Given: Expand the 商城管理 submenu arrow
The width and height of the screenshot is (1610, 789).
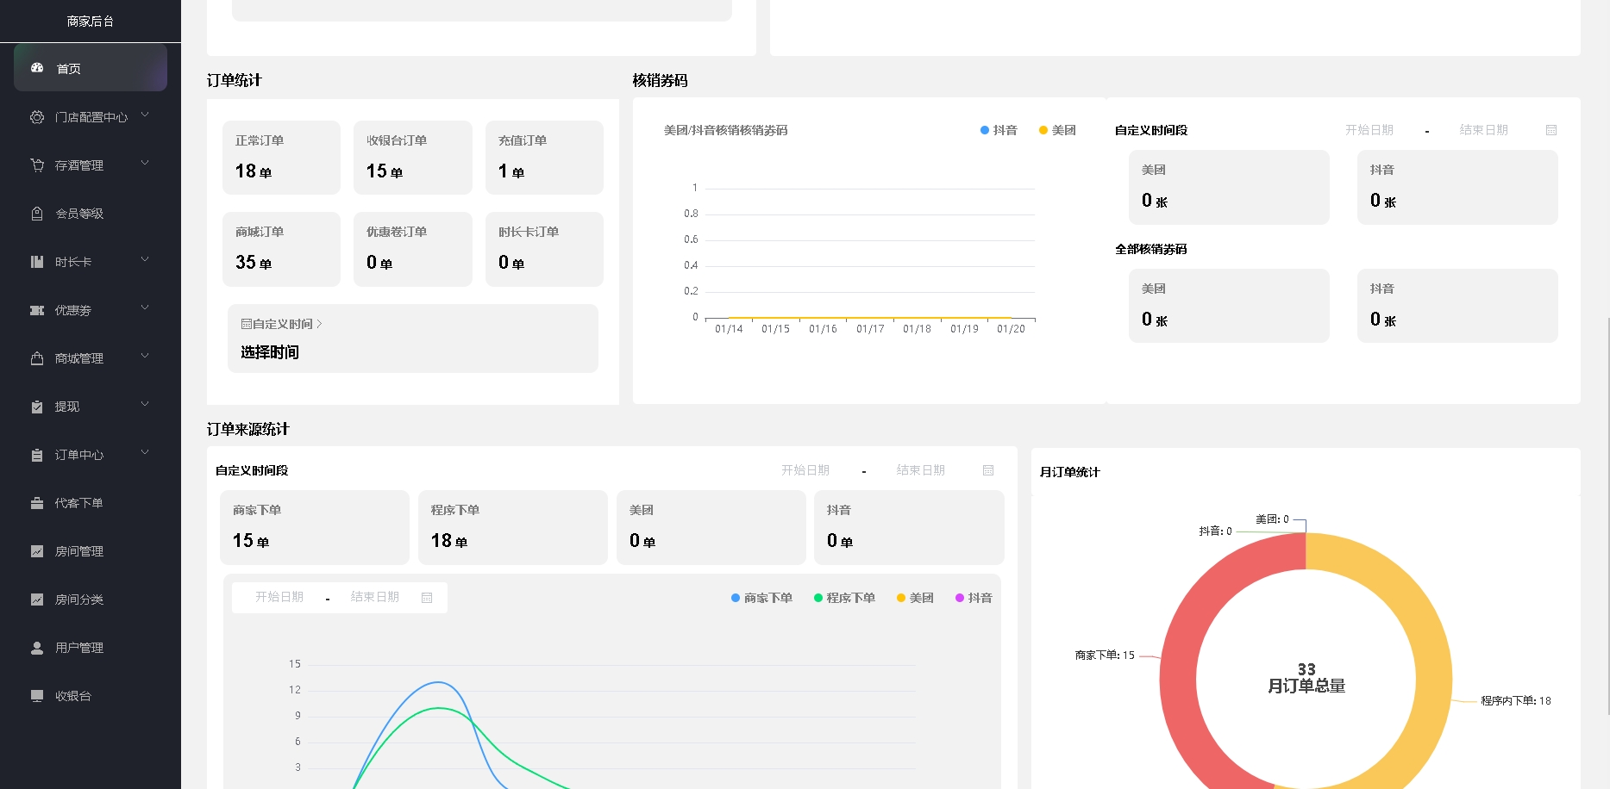Looking at the screenshot, I should [145, 356].
